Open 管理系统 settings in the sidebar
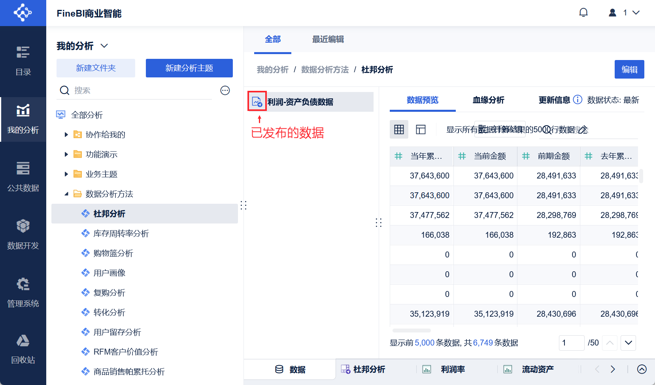Screen dimensions: 655x385 [23, 292]
